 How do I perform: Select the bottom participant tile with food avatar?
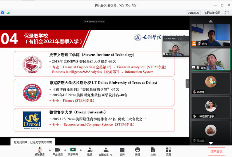(x=211, y=132)
